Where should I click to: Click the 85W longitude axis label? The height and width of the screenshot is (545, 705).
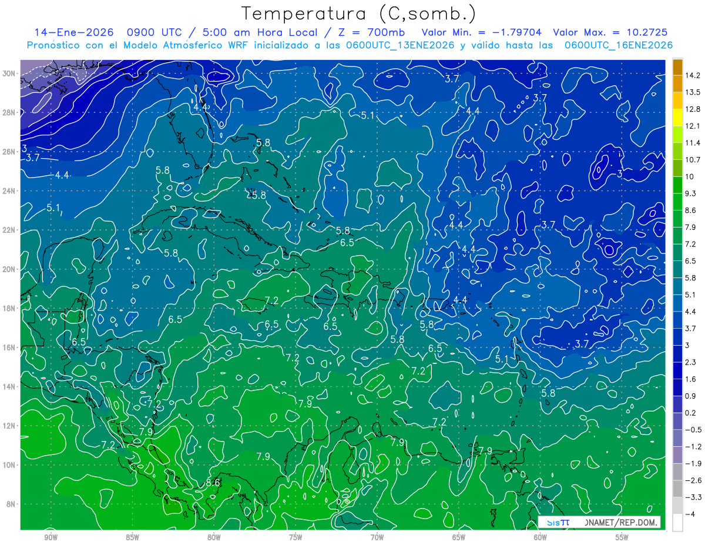coord(132,537)
